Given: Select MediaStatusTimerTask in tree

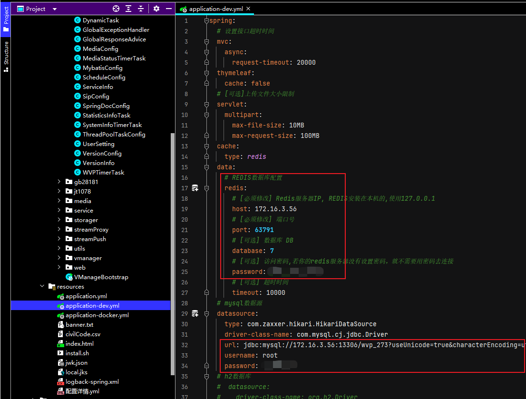Looking at the screenshot, I should click(114, 58).
